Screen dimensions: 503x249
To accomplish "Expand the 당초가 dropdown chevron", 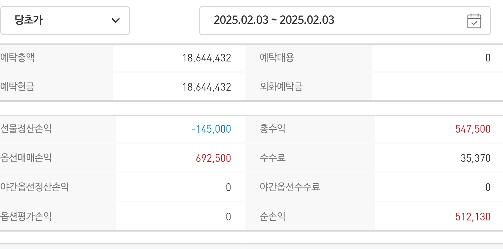I will [x=115, y=20].
